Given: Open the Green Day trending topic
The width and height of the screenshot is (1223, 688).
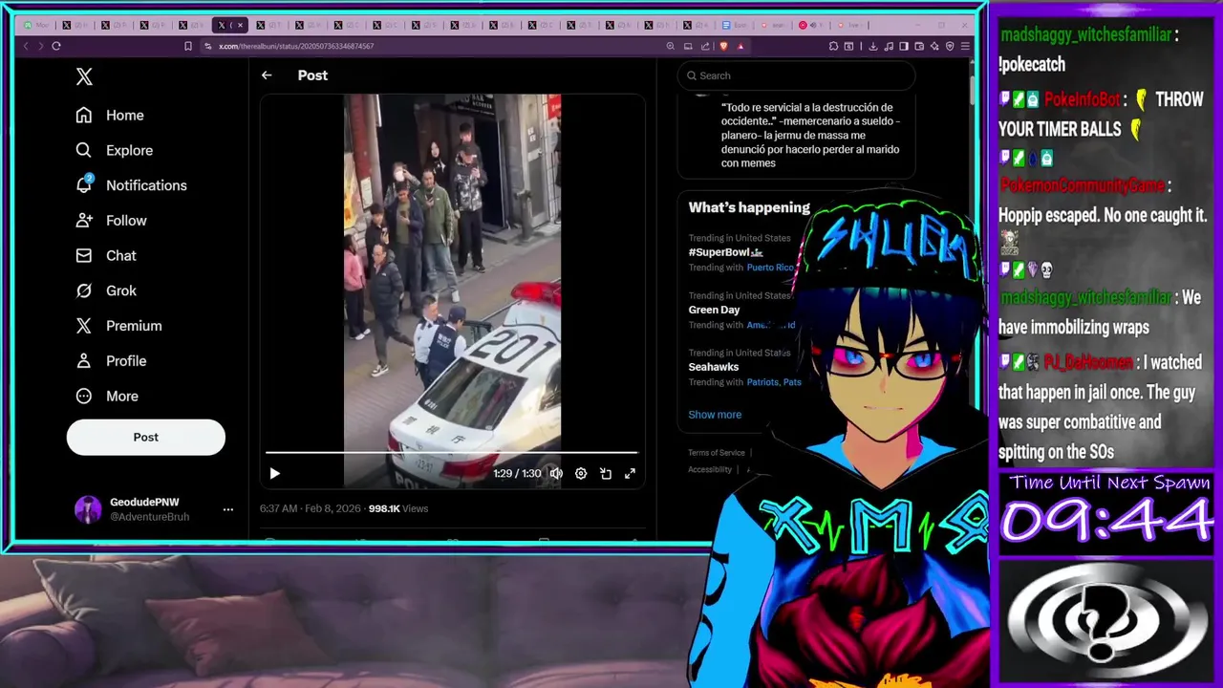Looking at the screenshot, I should point(715,310).
